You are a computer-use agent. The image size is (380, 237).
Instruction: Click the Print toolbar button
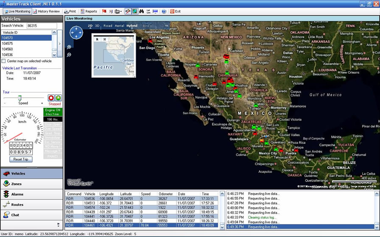point(70,11)
